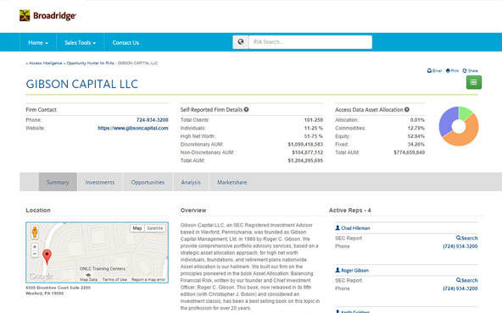Click the globe icon beside RIA Search
The image size is (502, 313).
coord(241,41)
